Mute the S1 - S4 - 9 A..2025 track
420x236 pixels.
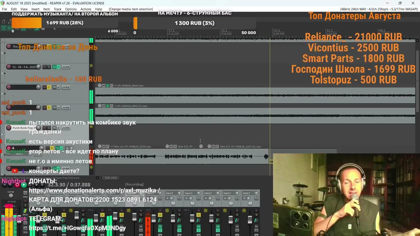[45, 67]
